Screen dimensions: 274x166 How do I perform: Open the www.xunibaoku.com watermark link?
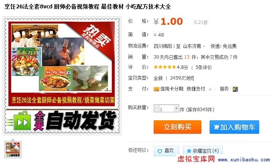244,160
